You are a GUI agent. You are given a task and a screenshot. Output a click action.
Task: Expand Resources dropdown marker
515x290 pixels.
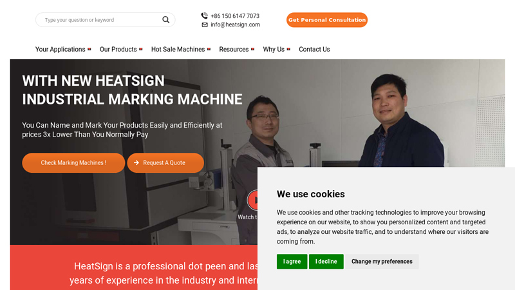point(252,50)
